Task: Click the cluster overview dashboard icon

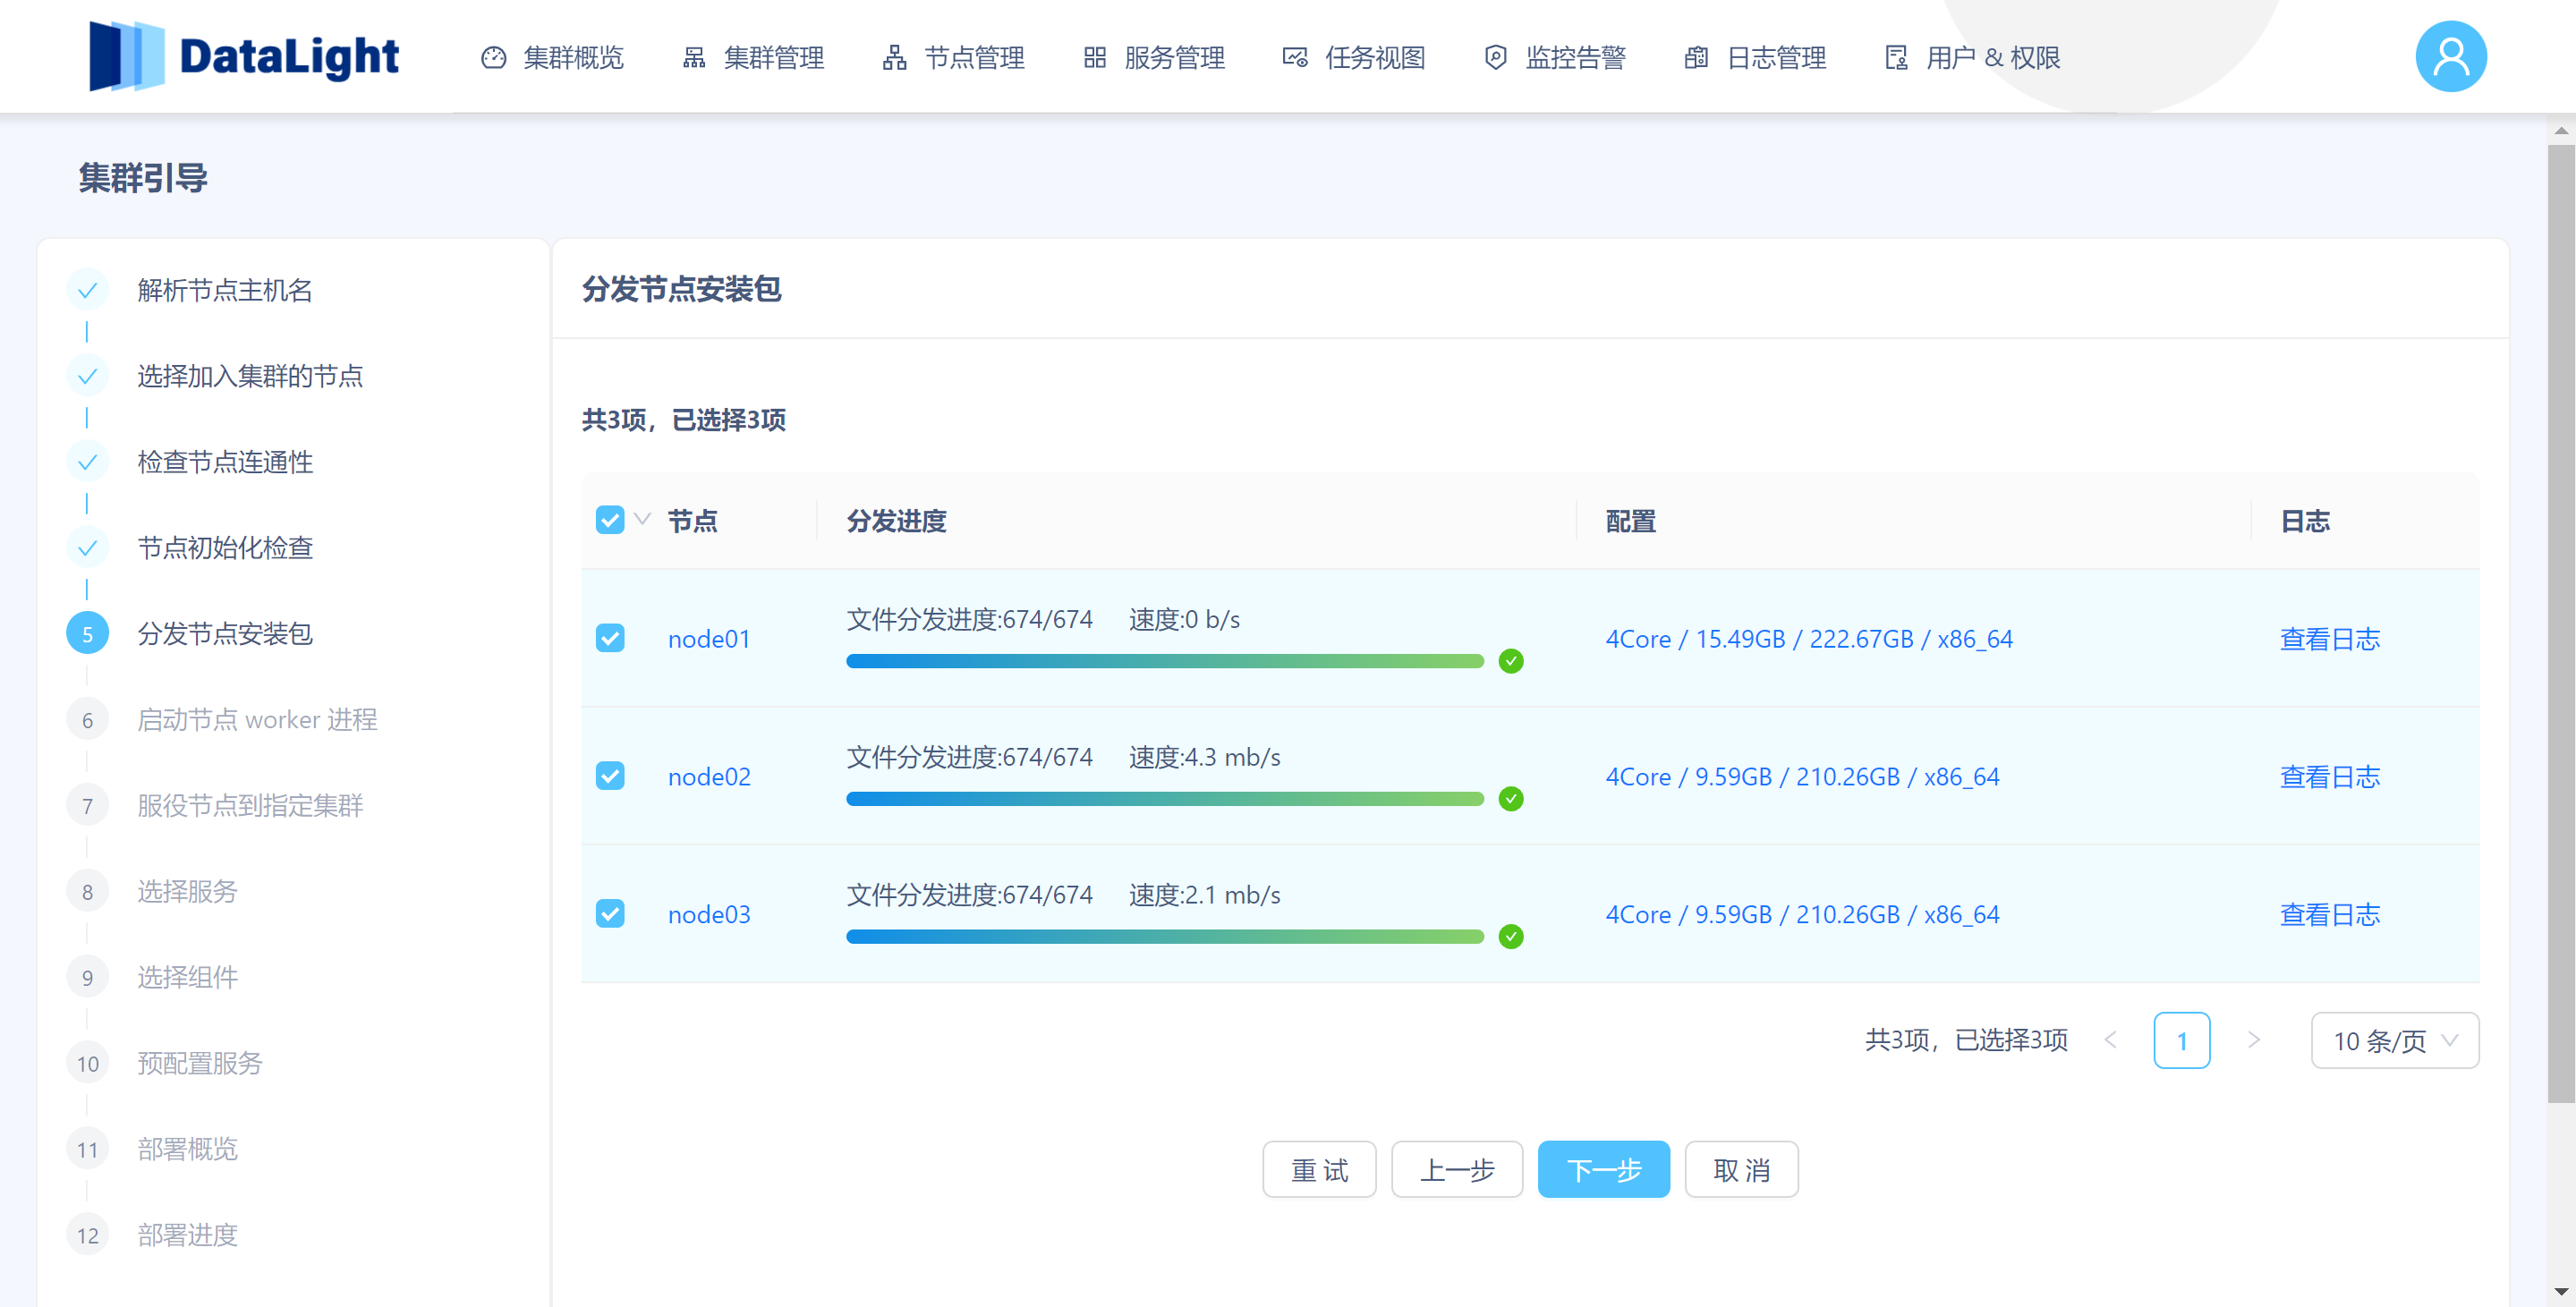Action: coord(494,58)
